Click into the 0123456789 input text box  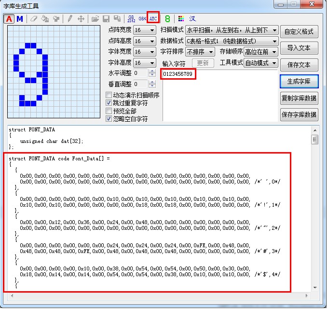pos(220,95)
